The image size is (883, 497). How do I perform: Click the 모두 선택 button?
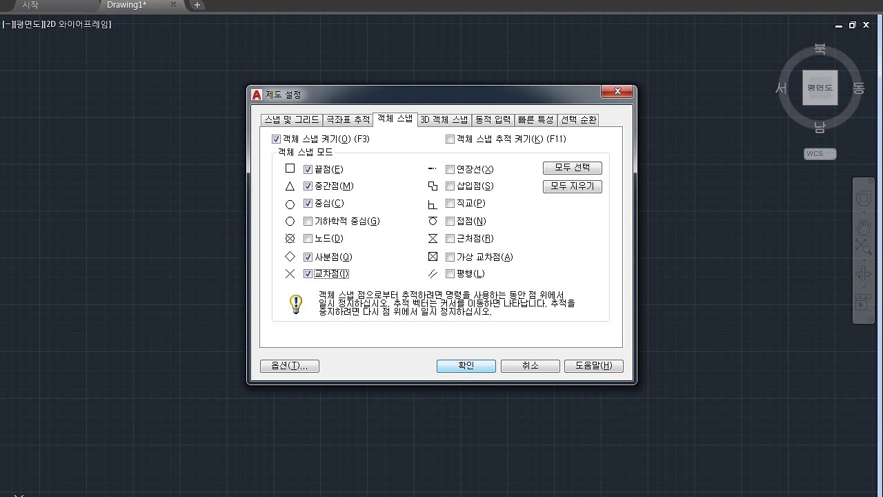tap(573, 168)
